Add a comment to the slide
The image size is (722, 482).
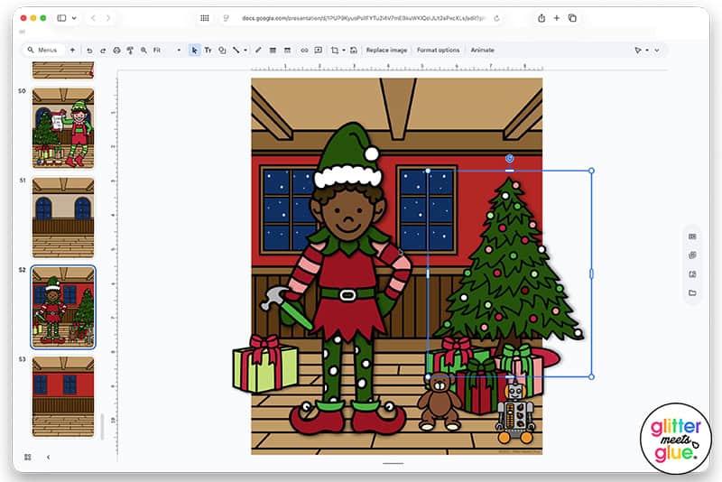319,51
